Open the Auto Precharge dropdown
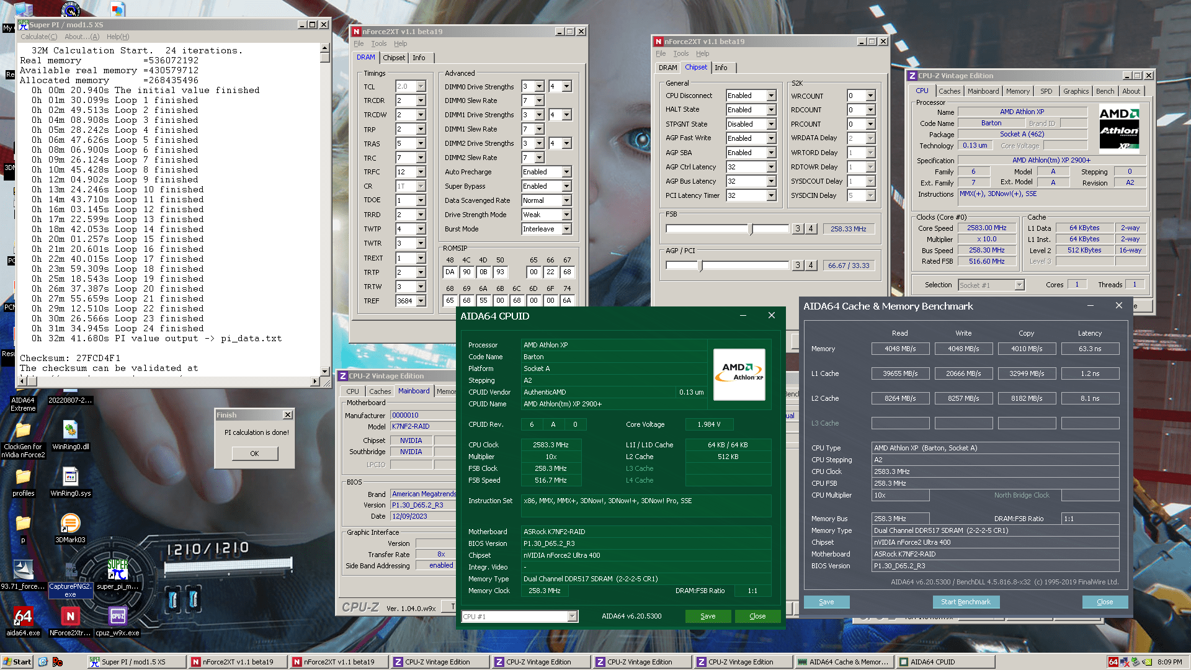This screenshot has width=1191, height=670. pos(566,172)
